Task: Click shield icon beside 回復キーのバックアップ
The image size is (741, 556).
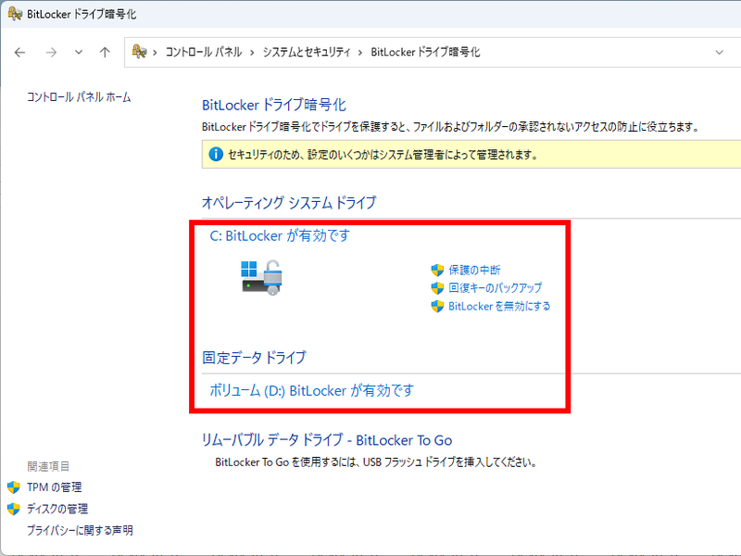Action: pyautogui.click(x=437, y=288)
